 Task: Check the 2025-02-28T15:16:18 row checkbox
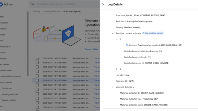coord(37,63)
